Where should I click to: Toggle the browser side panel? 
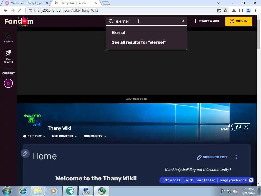(241, 10)
